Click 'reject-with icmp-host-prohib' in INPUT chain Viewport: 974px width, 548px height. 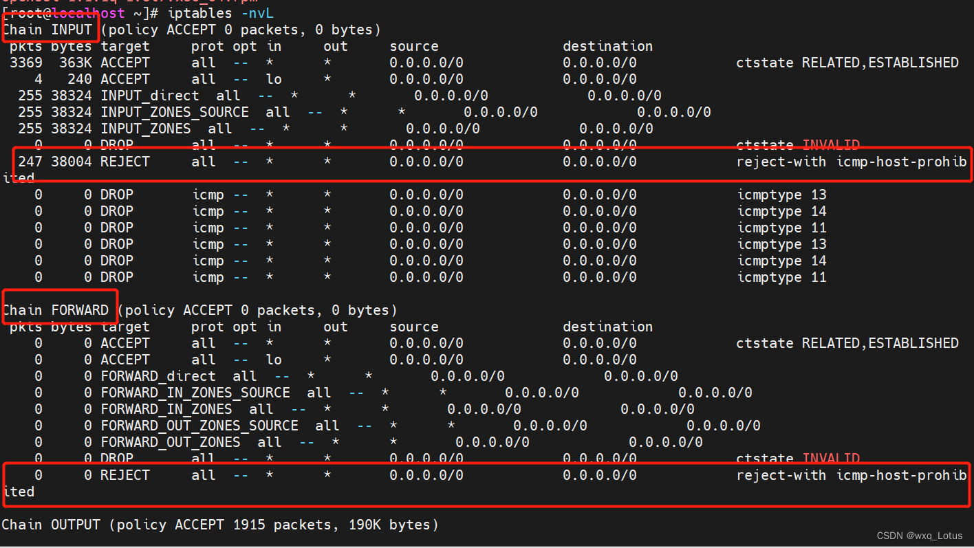tap(852, 162)
